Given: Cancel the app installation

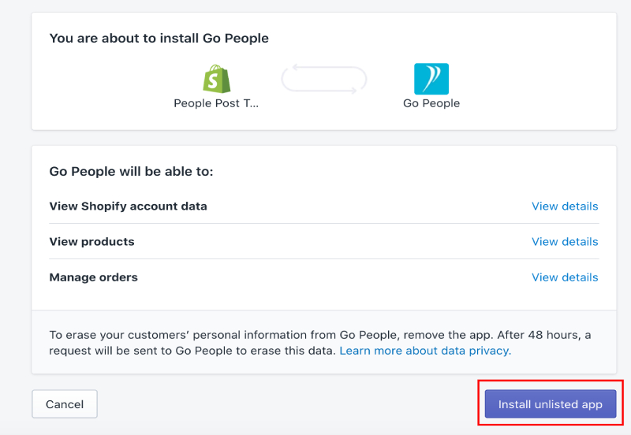Looking at the screenshot, I should coord(65,404).
